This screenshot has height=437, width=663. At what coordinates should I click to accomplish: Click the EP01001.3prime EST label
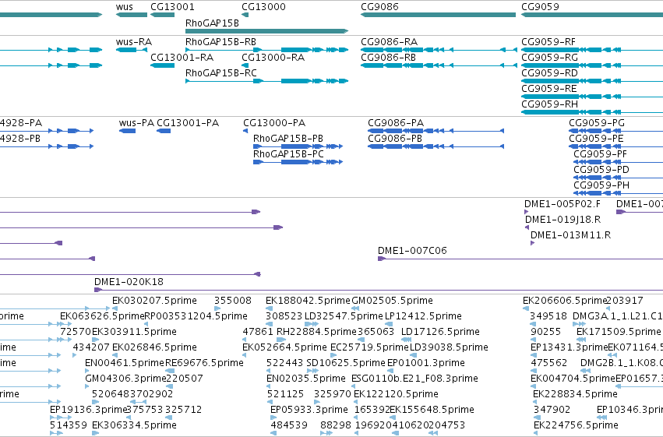click(x=426, y=364)
